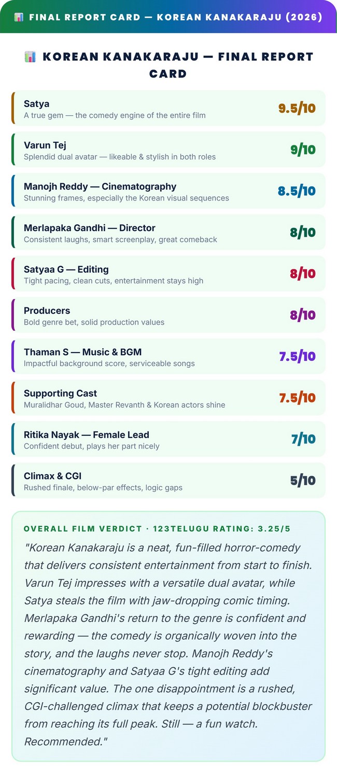Select the Producers row
This screenshot has height=779, width=337.
168,315
